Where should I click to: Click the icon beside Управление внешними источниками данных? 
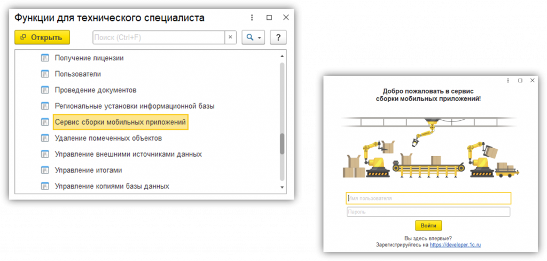click(44, 154)
